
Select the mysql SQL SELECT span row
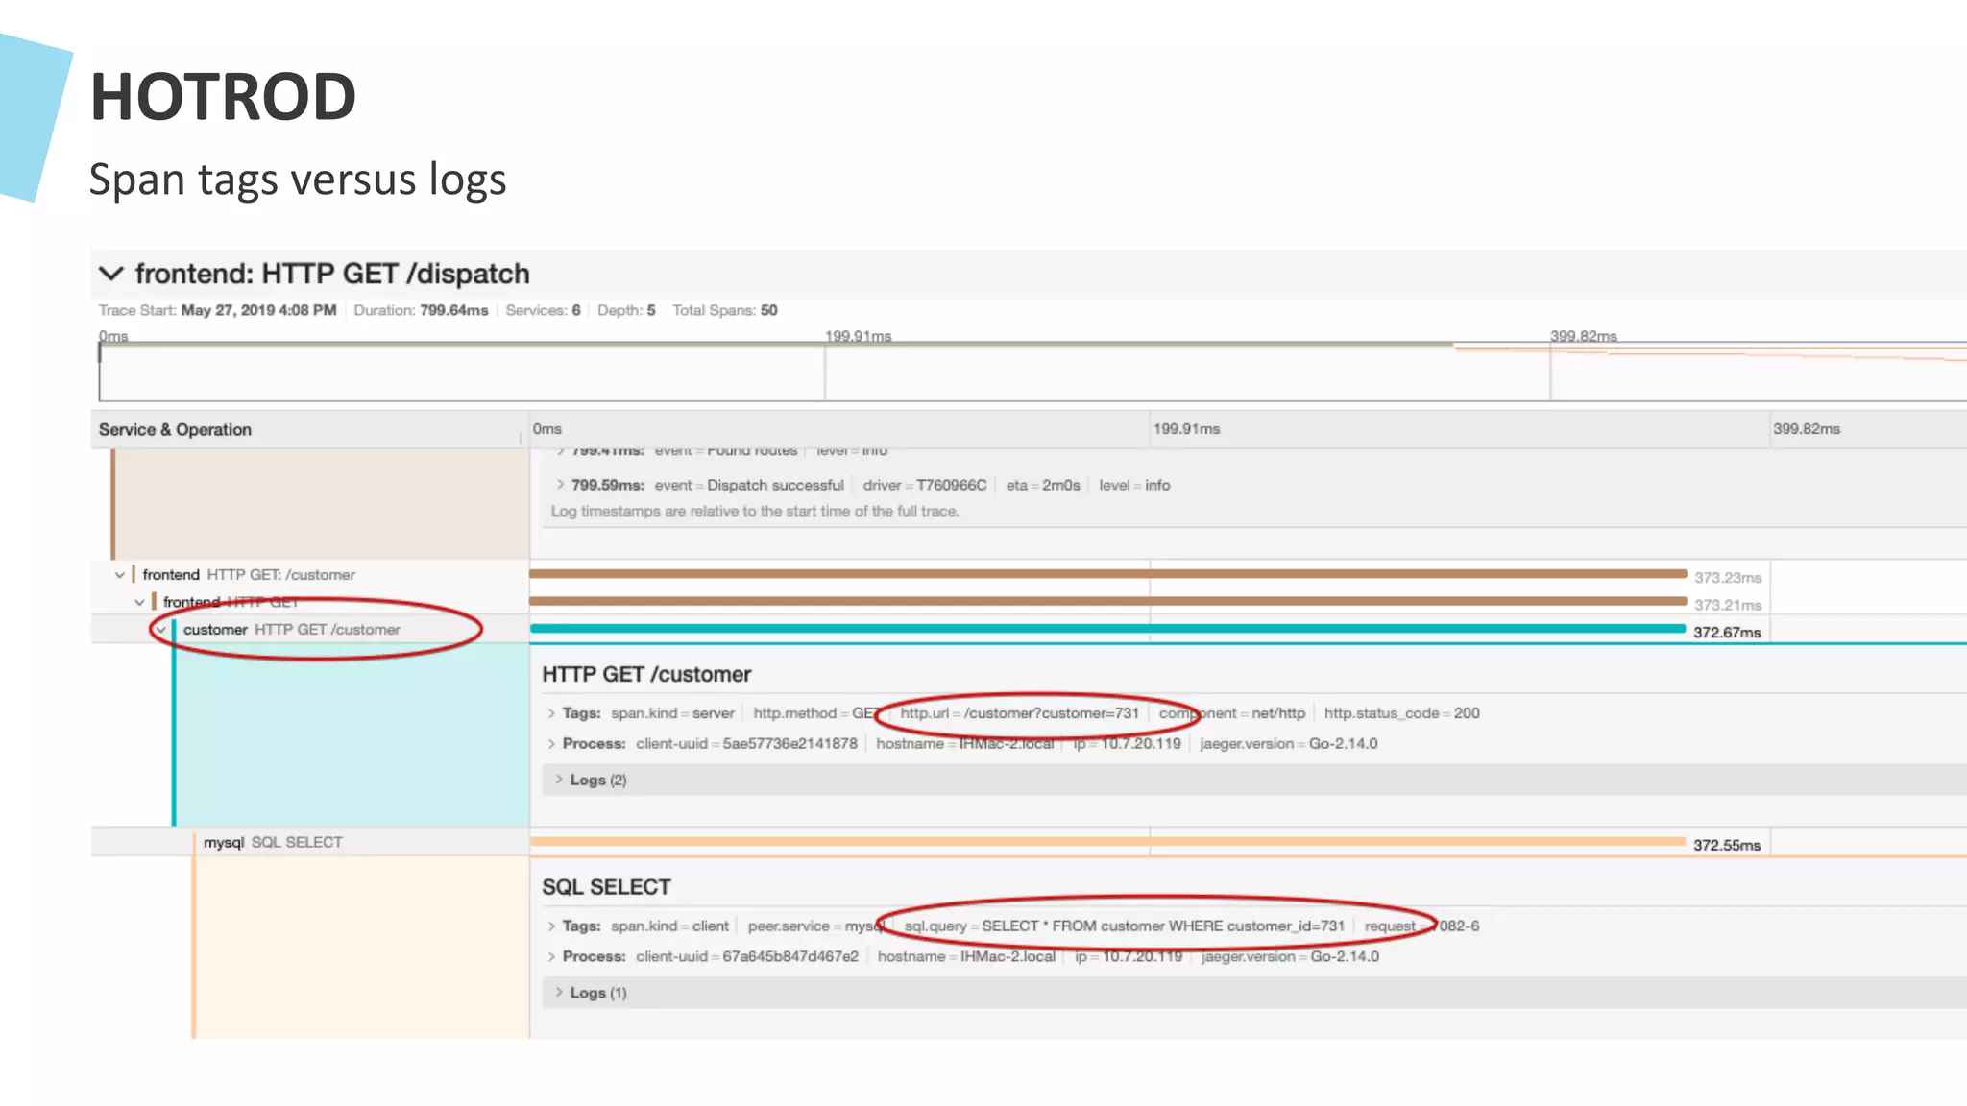[273, 842]
